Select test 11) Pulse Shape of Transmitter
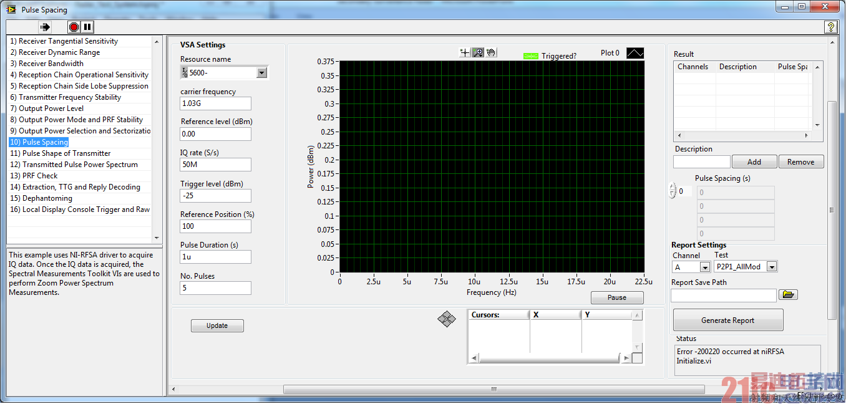The image size is (846, 404). coord(79,153)
